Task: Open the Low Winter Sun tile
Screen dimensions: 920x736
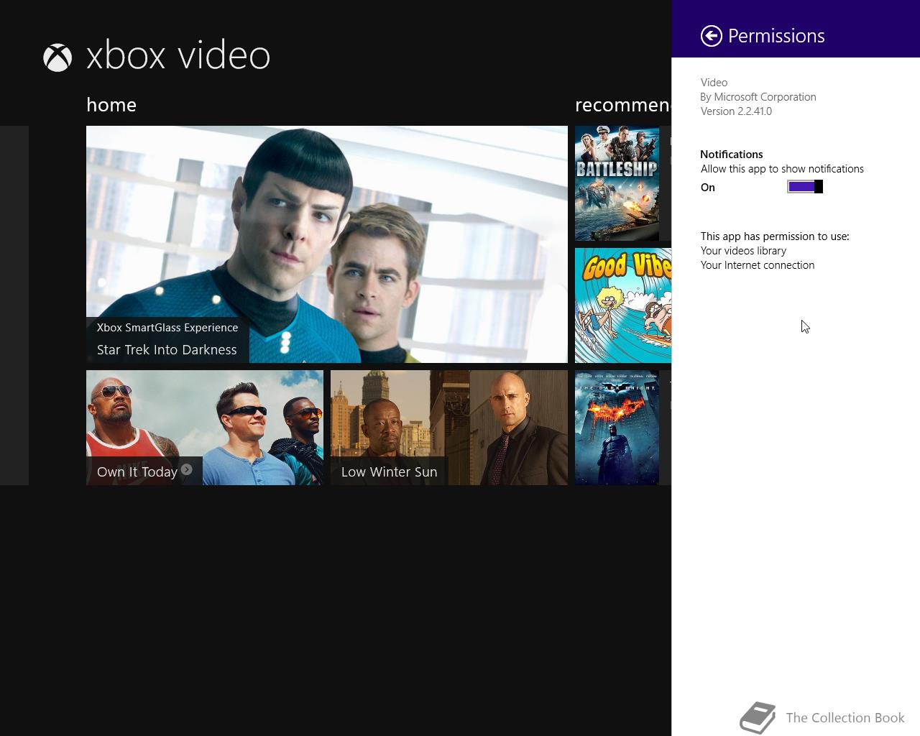Action: point(449,428)
